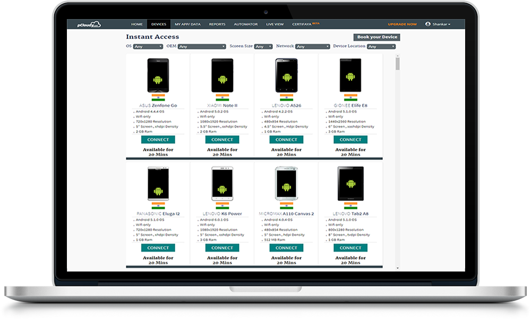This screenshot has height=321, width=531.
Task: Click India flag under LENOVO A526
Action: coord(287,98)
